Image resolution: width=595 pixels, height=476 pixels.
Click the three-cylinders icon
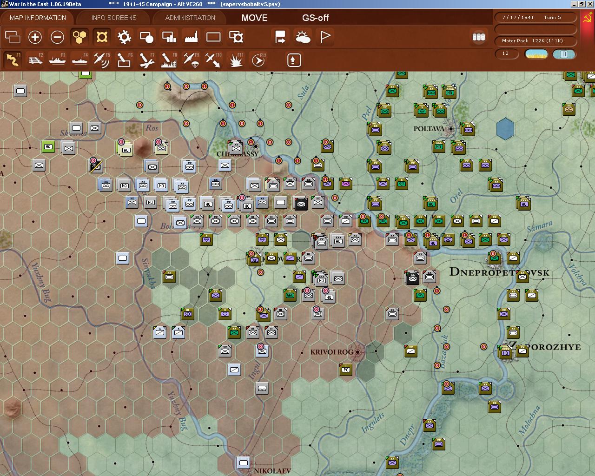[478, 37]
